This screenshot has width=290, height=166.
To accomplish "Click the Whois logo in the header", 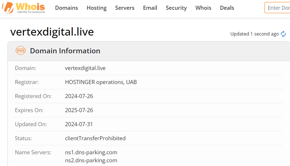I will pos(24,8).
